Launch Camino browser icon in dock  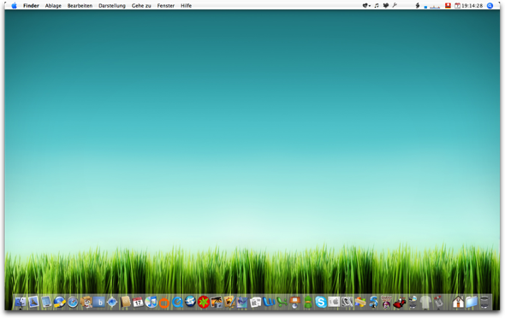(112, 302)
